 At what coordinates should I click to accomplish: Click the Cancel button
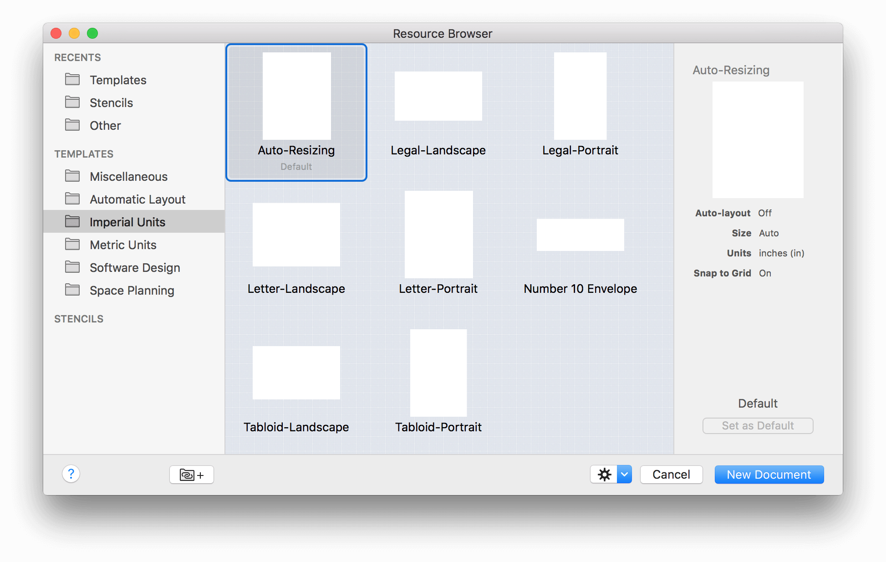click(671, 475)
